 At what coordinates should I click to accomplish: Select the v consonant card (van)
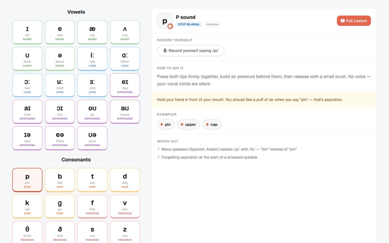point(125,206)
